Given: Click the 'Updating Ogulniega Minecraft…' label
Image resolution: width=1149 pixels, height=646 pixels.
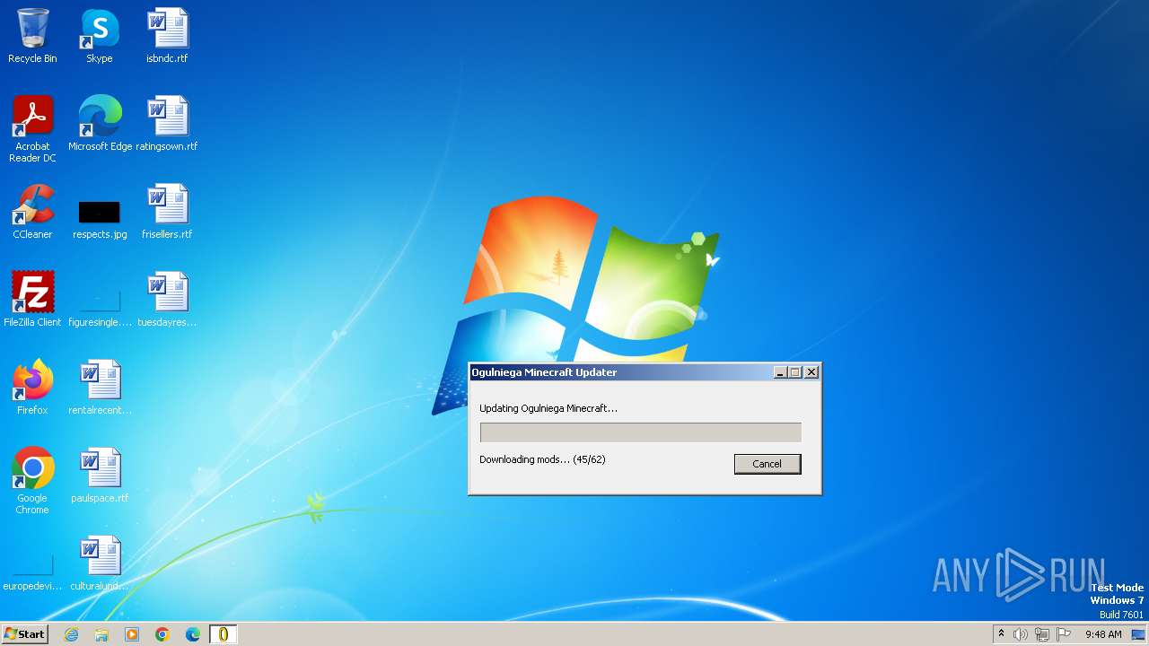Looking at the screenshot, I should [548, 408].
